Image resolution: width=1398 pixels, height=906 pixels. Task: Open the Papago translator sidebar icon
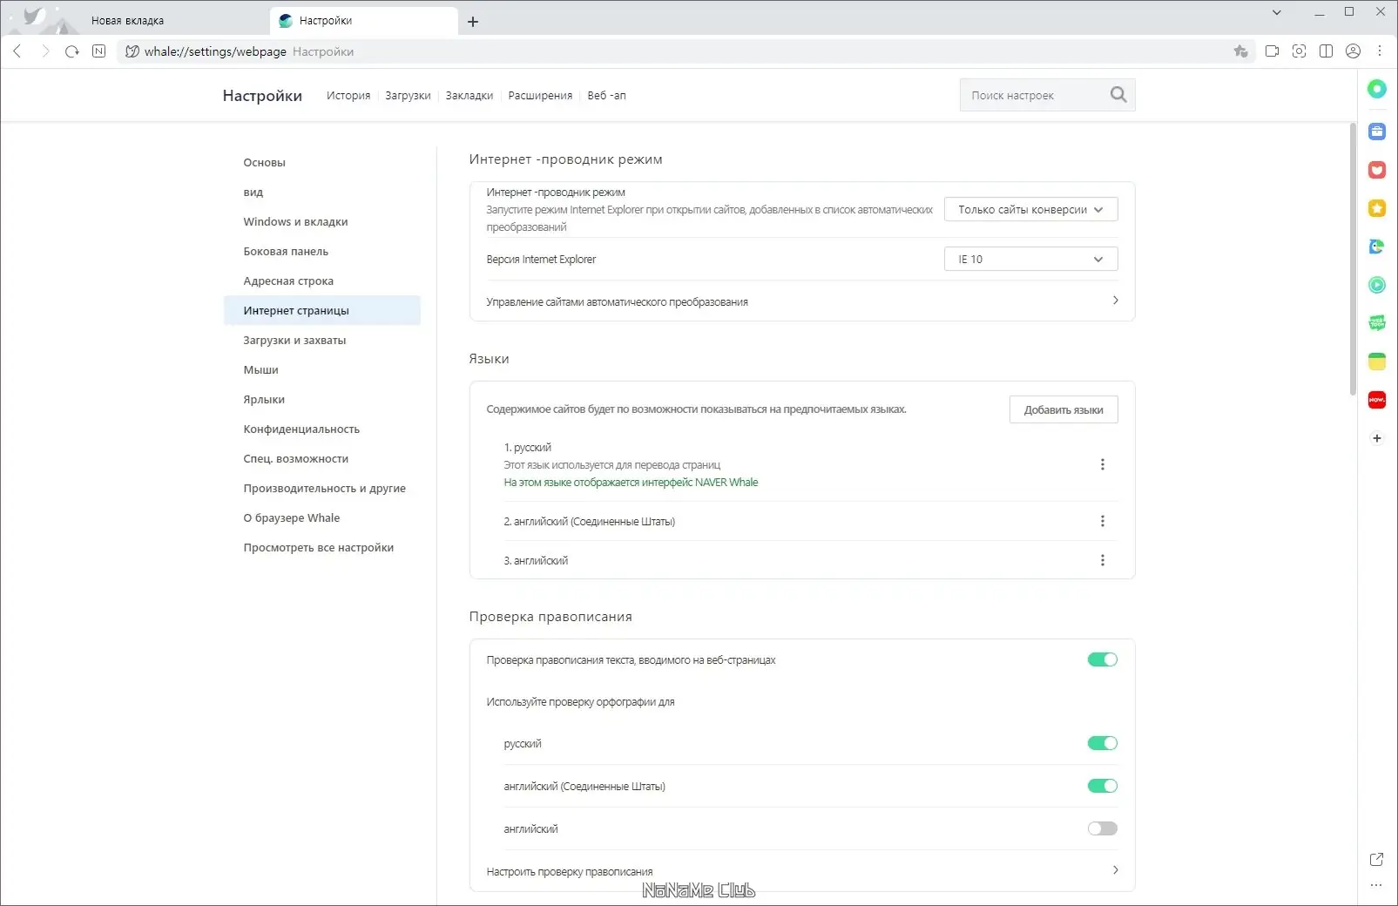(x=1376, y=247)
